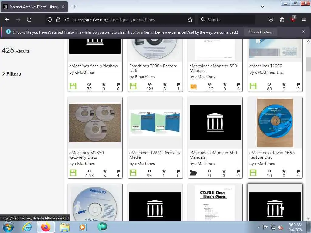Open a new browser tab
The image size is (311, 233).
tap(74, 7)
